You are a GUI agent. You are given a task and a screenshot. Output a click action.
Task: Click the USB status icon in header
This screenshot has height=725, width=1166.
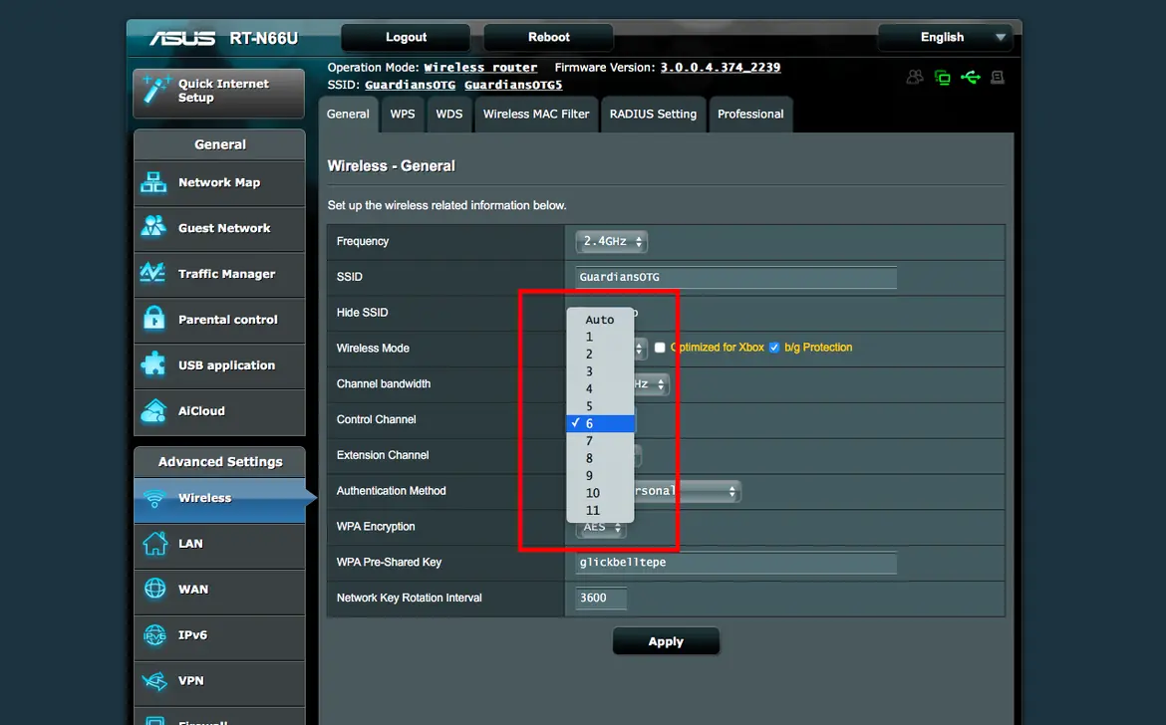971,78
